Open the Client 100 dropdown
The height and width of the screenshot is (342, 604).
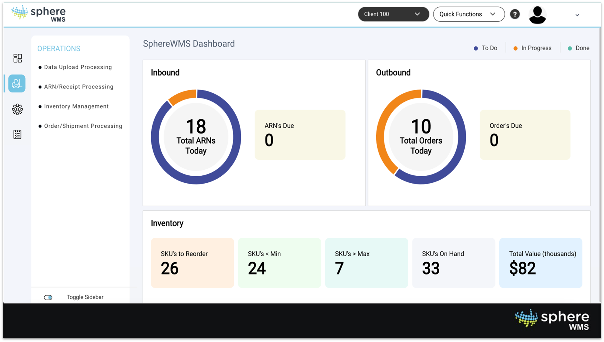tap(393, 14)
